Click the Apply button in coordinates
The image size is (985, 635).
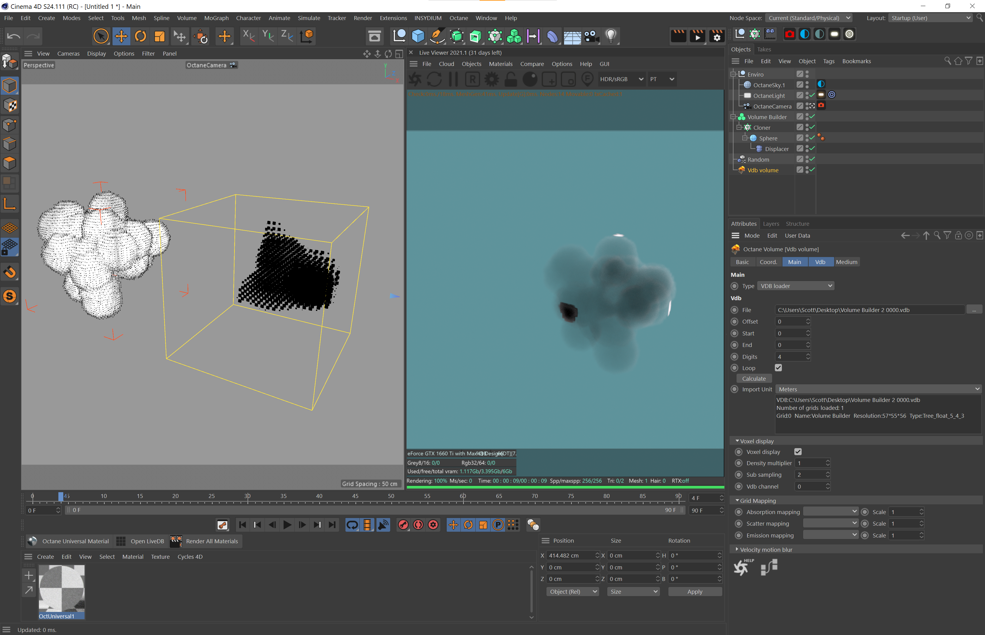(x=695, y=592)
